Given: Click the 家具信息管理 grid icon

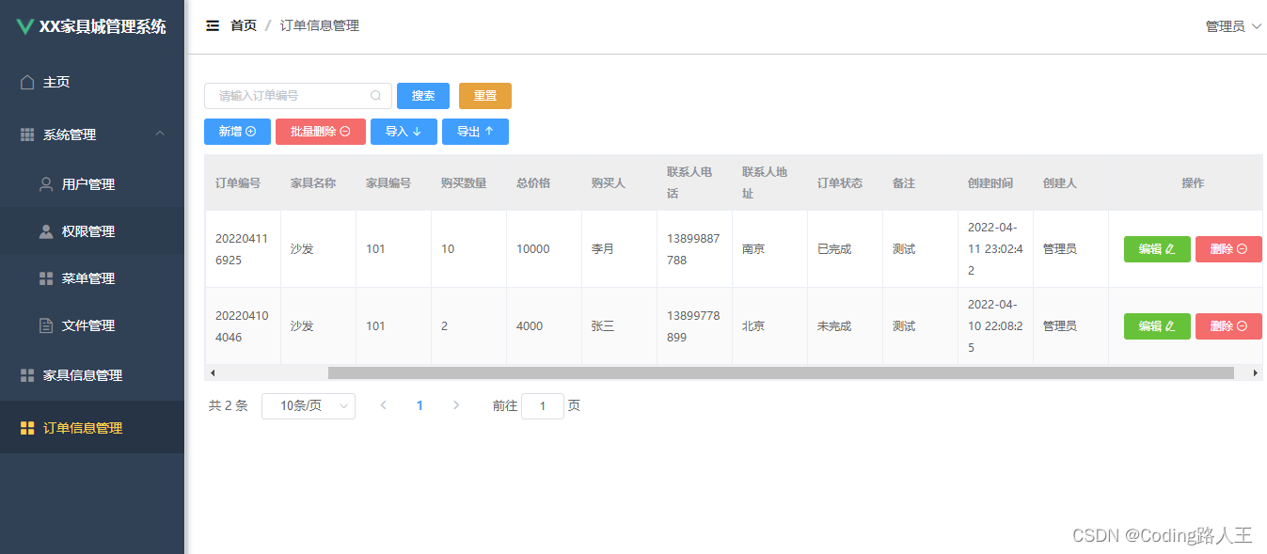Looking at the screenshot, I should click(27, 375).
